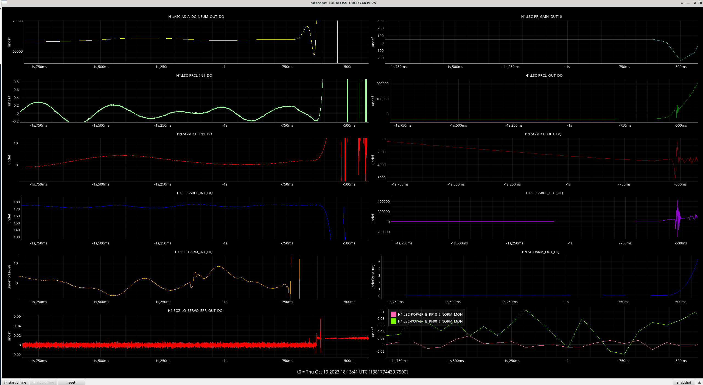703x385 pixels.
Task: Select the H1:LSC-POPAIR_B_RF18_I_NORM_MON legend label
Action: 430,314
